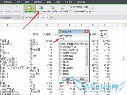Click the 单位 header cell
This screenshot has height=95, width=127.
36,34
